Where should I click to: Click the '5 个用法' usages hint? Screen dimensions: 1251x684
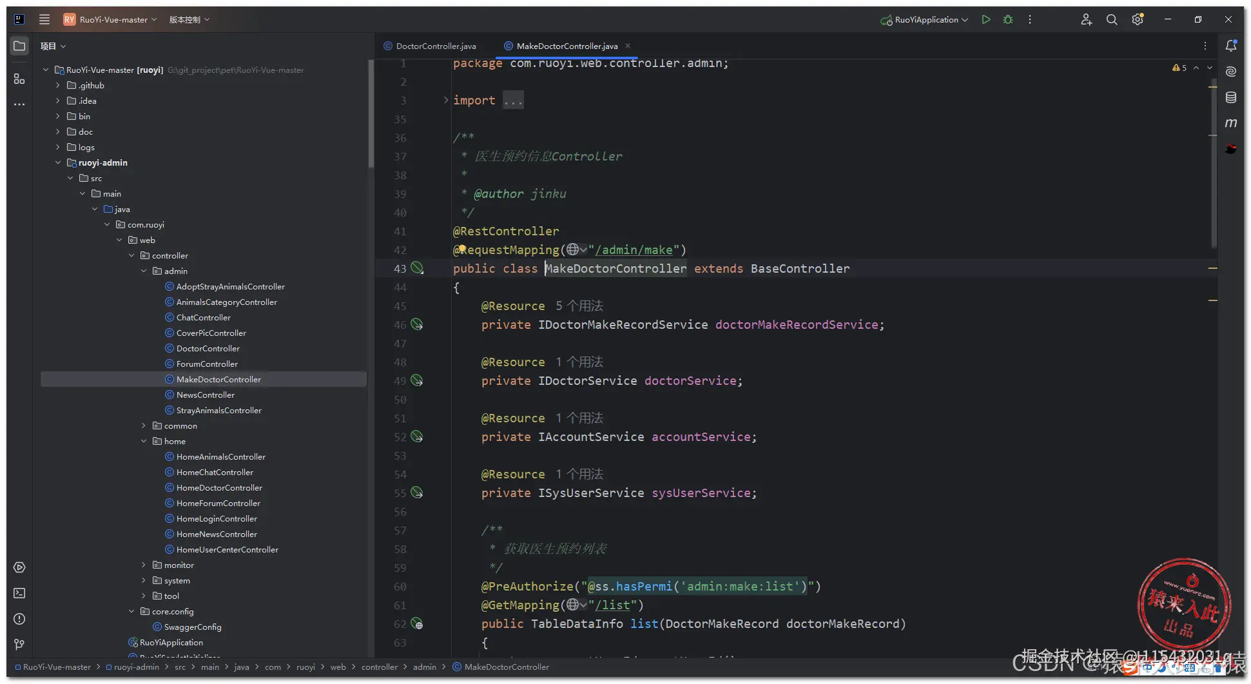point(579,306)
